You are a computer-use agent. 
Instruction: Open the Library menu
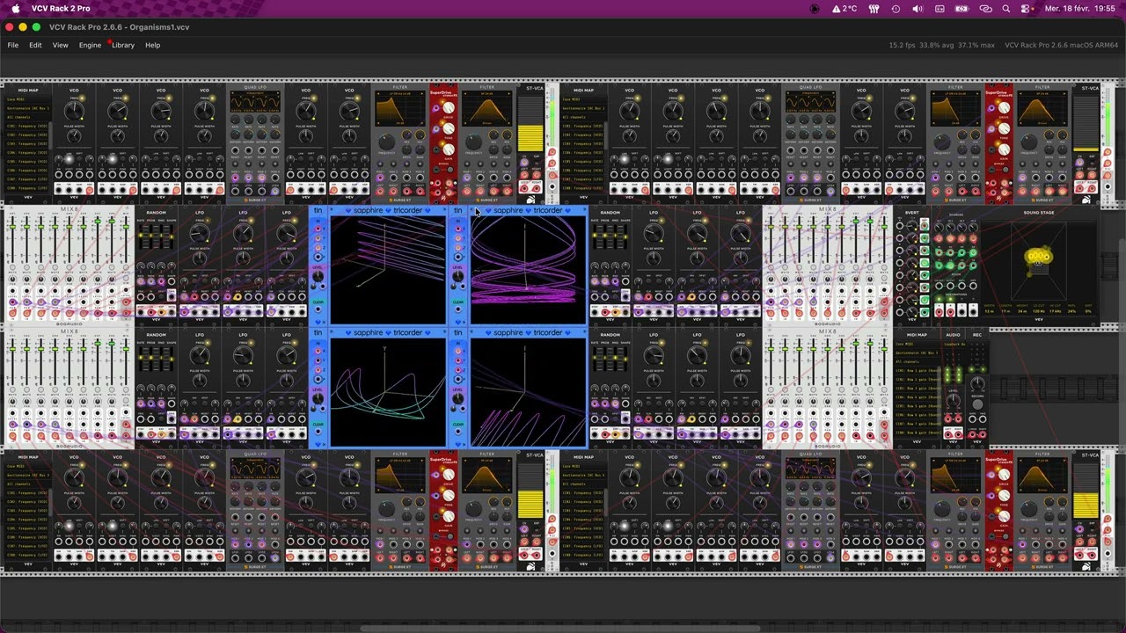click(123, 45)
